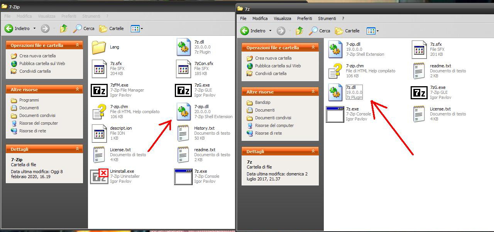Select 7zG.exe icon in 7-Zip window
The image size is (494, 232).
click(183, 90)
